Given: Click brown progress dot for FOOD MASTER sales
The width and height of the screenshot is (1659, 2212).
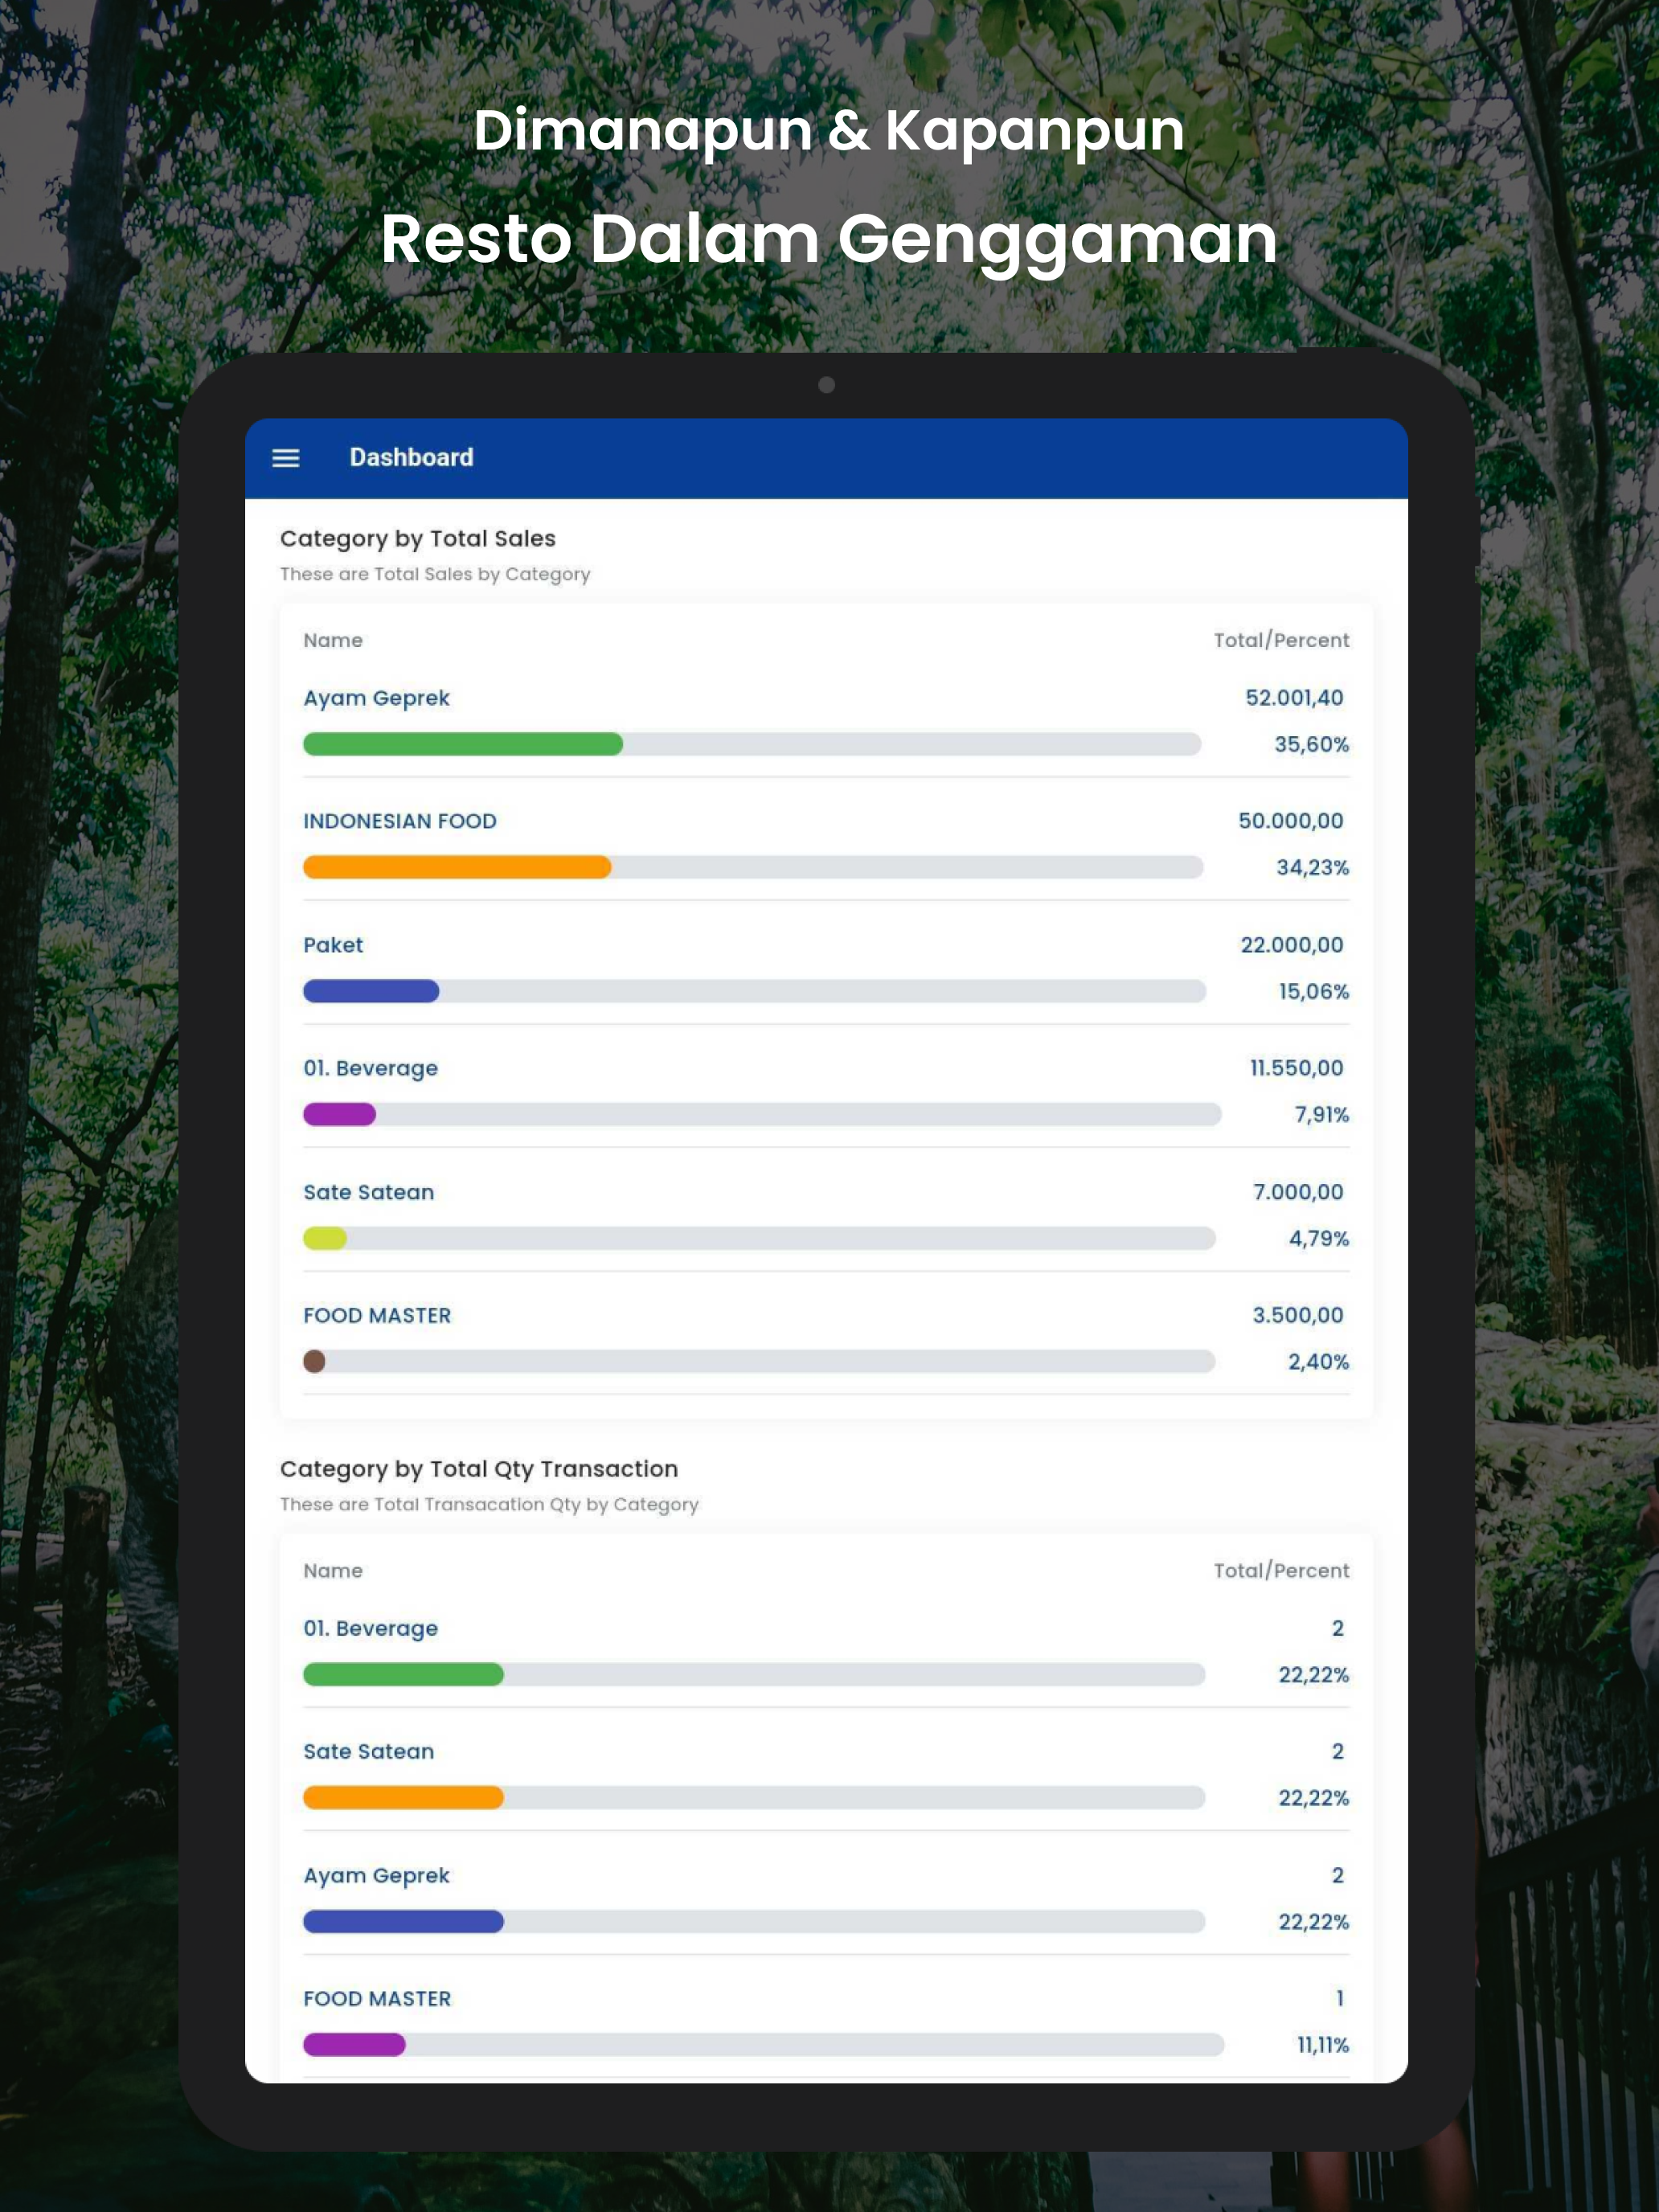Looking at the screenshot, I should pos(314,1361).
